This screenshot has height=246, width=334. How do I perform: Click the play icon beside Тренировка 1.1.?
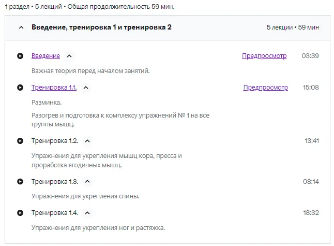coord(20,88)
